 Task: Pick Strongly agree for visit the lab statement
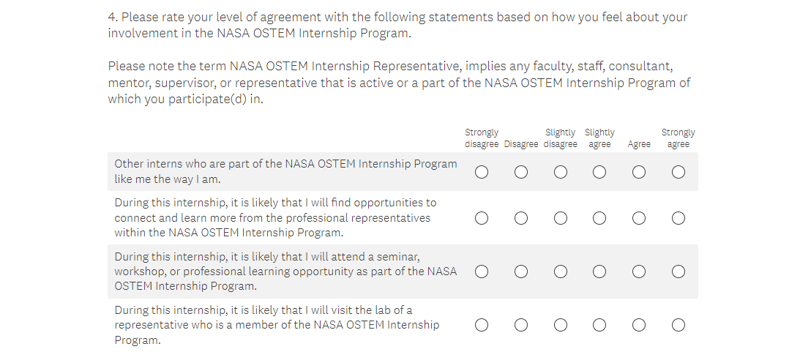(678, 325)
